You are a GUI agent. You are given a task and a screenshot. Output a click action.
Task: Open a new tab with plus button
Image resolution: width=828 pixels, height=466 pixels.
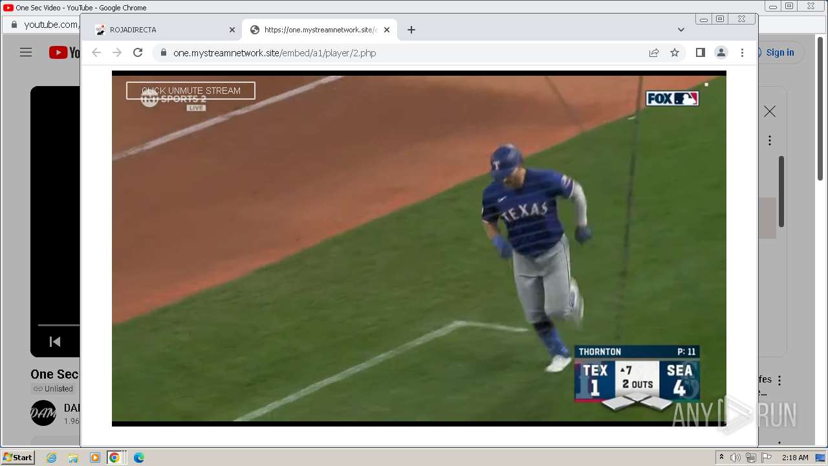click(x=411, y=30)
